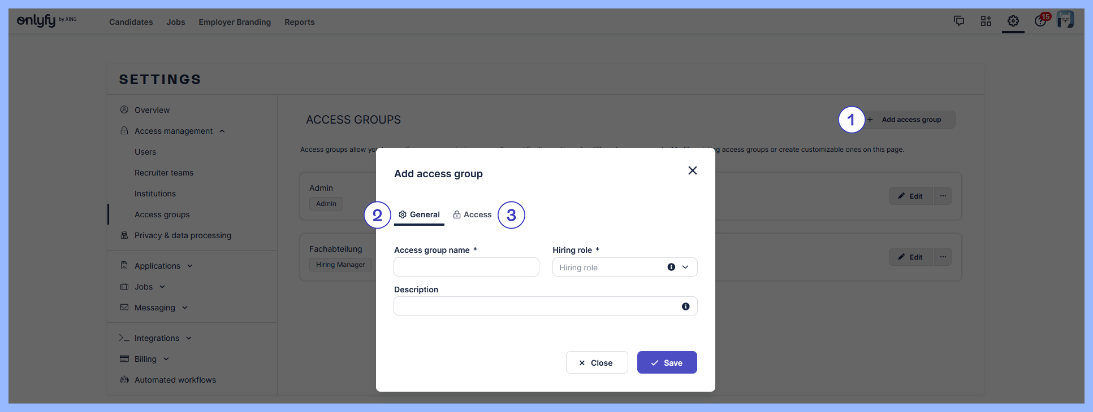Save the new access group
The width and height of the screenshot is (1093, 412).
[x=667, y=362]
